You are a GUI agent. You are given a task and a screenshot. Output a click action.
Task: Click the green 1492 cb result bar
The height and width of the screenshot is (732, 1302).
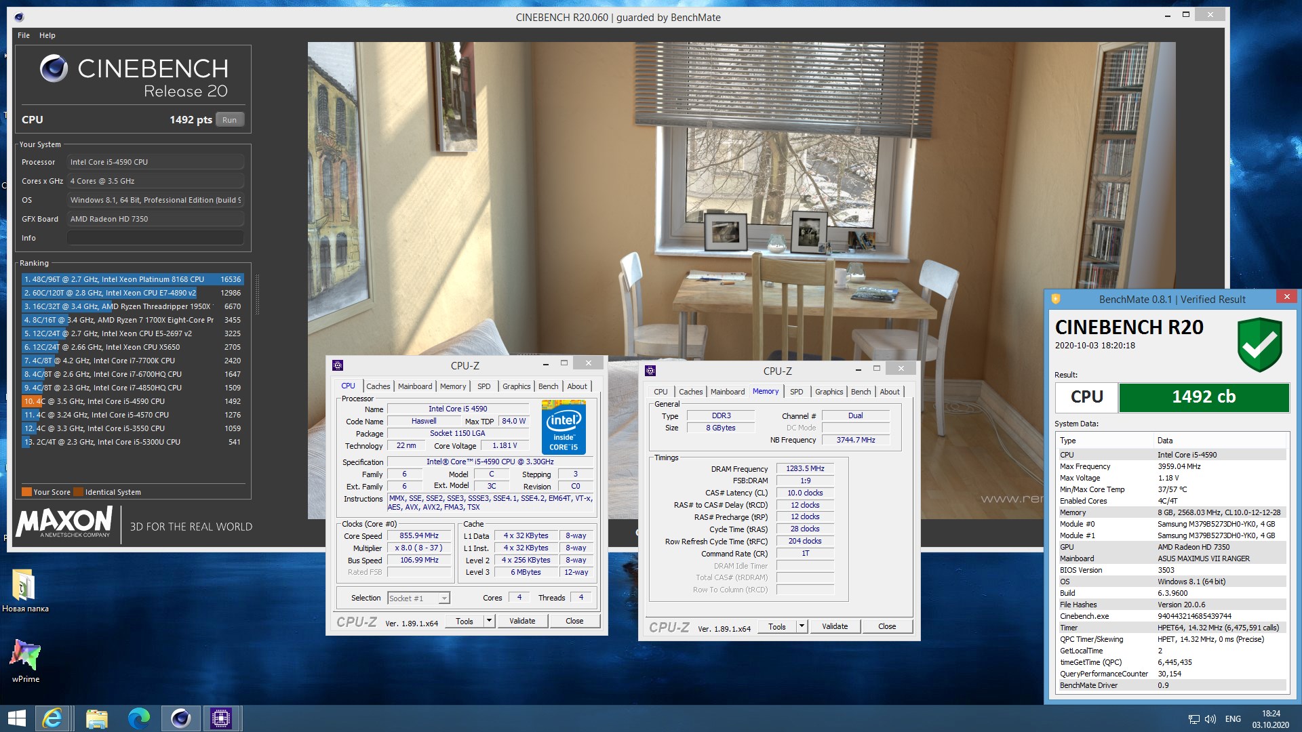click(x=1204, y=397)
